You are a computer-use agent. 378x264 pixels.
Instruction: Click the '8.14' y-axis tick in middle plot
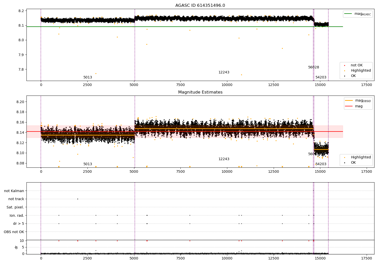[20, 133]
